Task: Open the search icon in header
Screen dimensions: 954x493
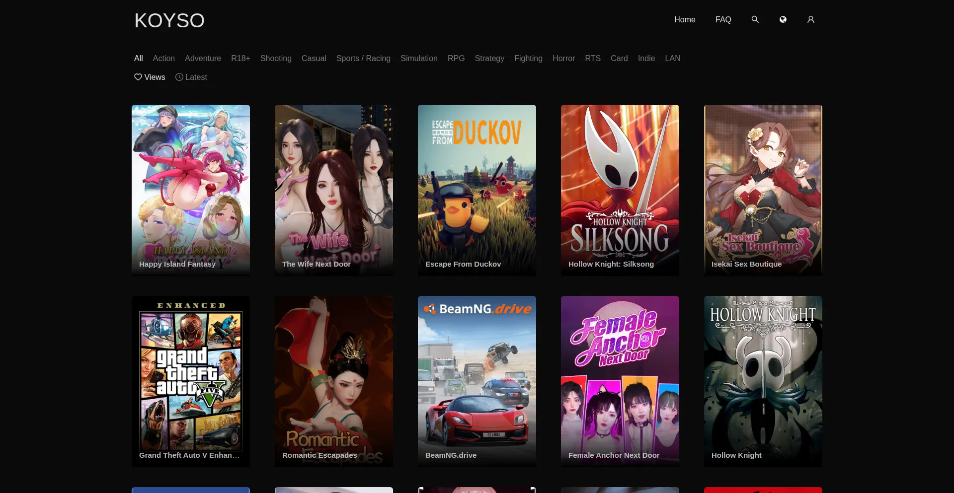Action: [755, 19]
